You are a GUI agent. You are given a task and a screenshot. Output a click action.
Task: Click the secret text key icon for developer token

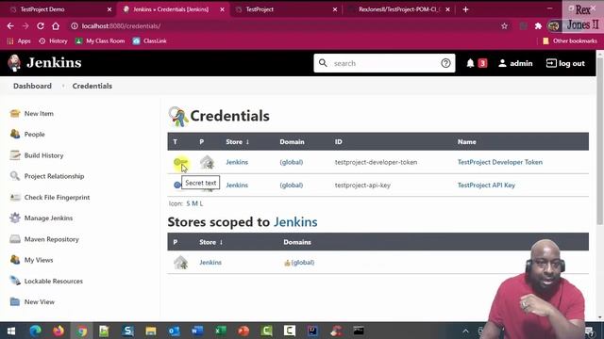[x=180, y=162]
